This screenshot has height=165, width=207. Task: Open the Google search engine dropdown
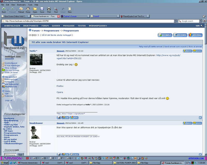[200, 21]
